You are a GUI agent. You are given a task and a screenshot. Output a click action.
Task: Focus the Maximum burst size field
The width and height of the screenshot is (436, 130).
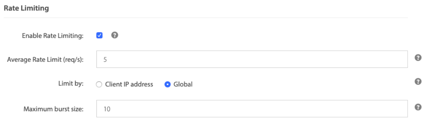click(252, 109)
